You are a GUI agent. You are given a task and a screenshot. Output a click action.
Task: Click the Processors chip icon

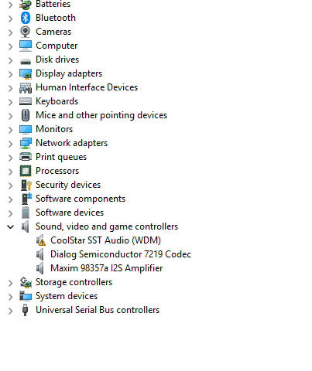tap(26, 171)
